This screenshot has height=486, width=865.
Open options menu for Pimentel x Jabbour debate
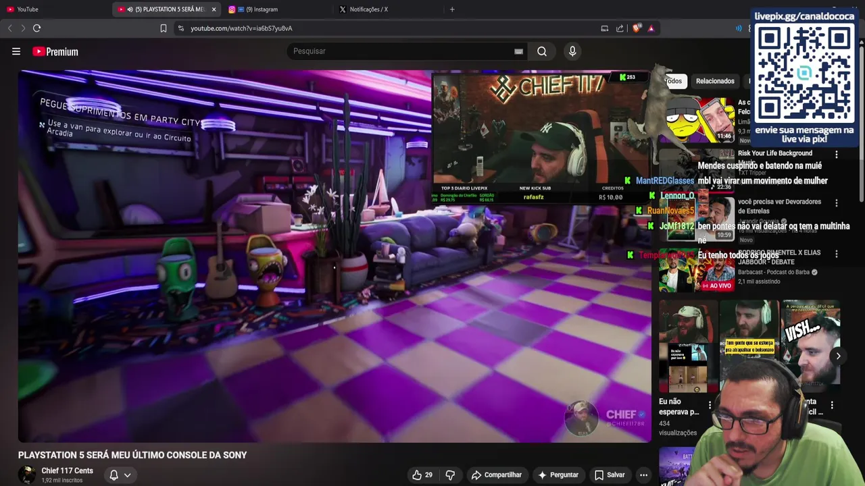pos(837,254)
